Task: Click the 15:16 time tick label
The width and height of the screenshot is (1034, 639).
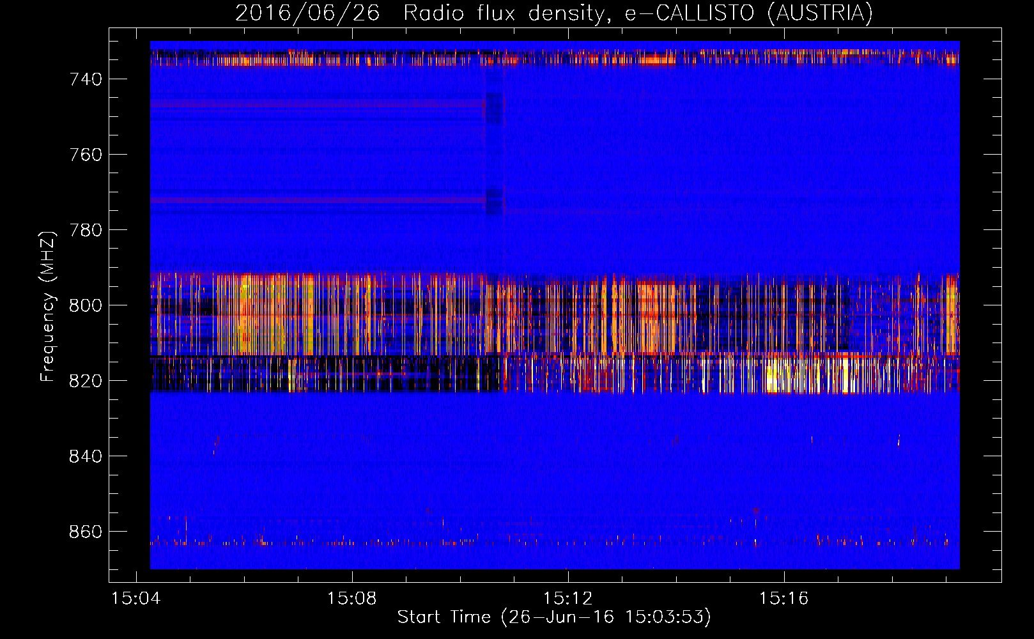Action: tap(784, 599)
